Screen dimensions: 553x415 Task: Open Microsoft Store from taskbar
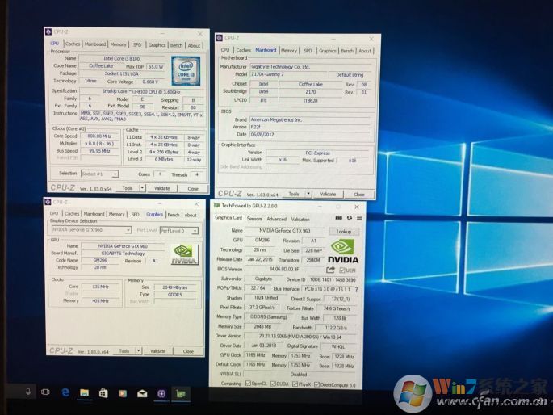[103, 392]
